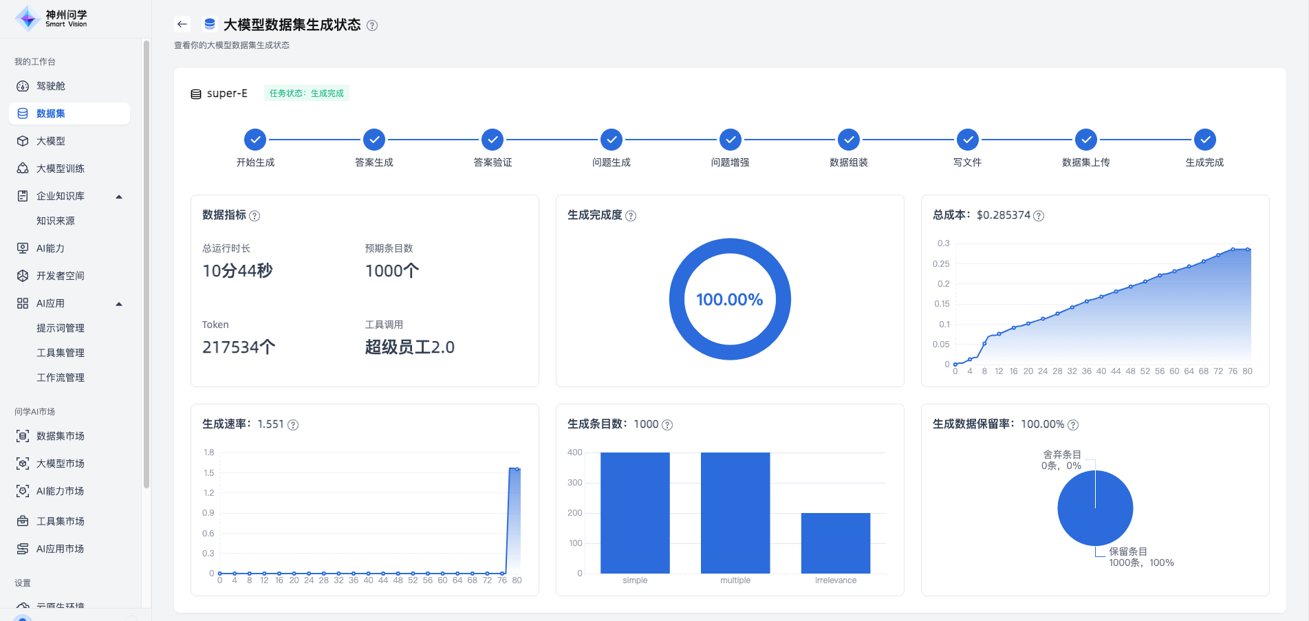Click the 大模型训练 icon
The width and height of the screenshot is (1309, 621).
(x=23, y=168)
